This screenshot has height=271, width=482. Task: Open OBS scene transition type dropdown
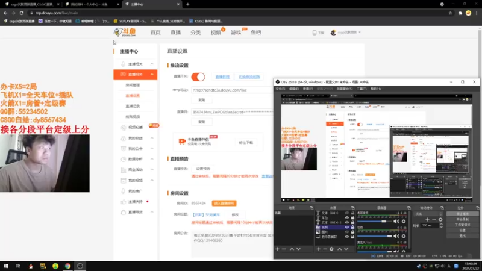point(428,214)
